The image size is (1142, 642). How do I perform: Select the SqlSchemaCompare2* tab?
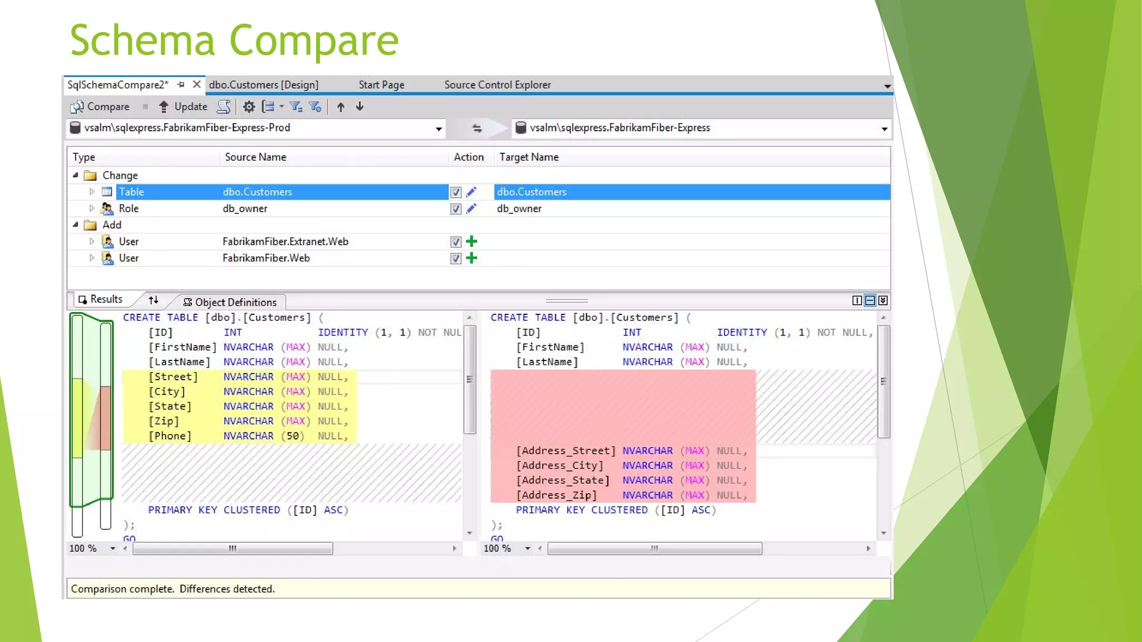118,85
